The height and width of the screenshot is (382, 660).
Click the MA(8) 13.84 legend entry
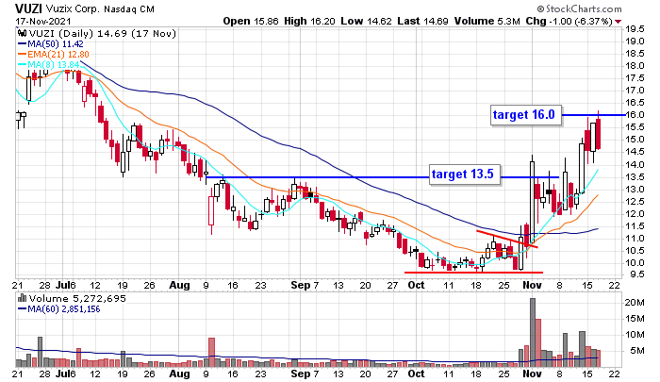[48, 64]
